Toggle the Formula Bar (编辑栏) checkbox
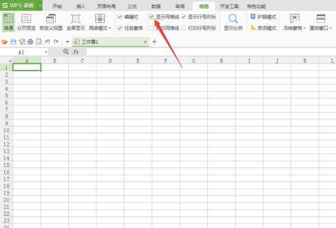 (x=120, y=17)
